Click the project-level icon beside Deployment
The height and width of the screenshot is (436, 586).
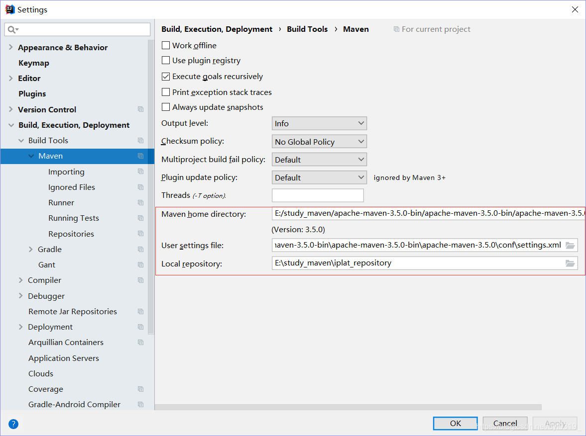(140, 327)
